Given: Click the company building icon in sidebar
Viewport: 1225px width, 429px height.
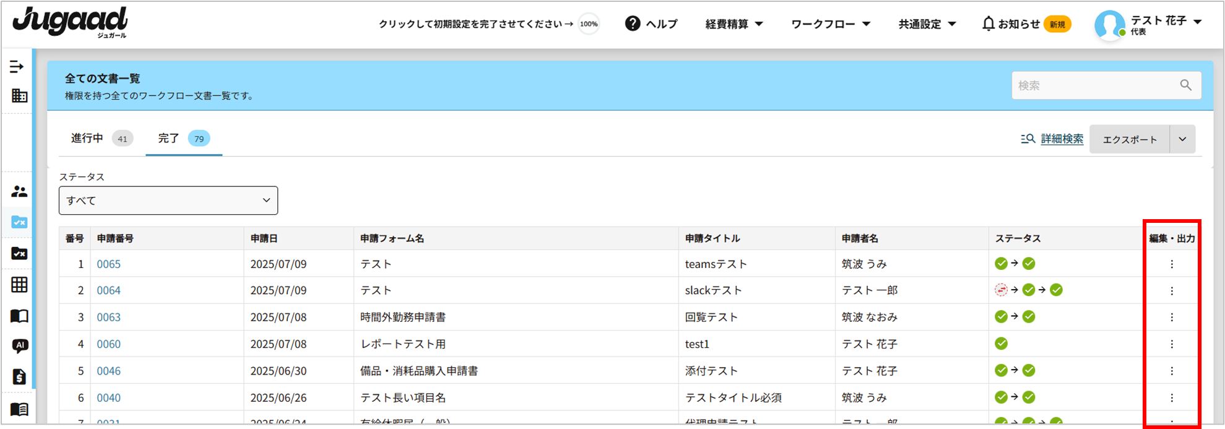Looking at the screenshot, I should pos(19,95).
